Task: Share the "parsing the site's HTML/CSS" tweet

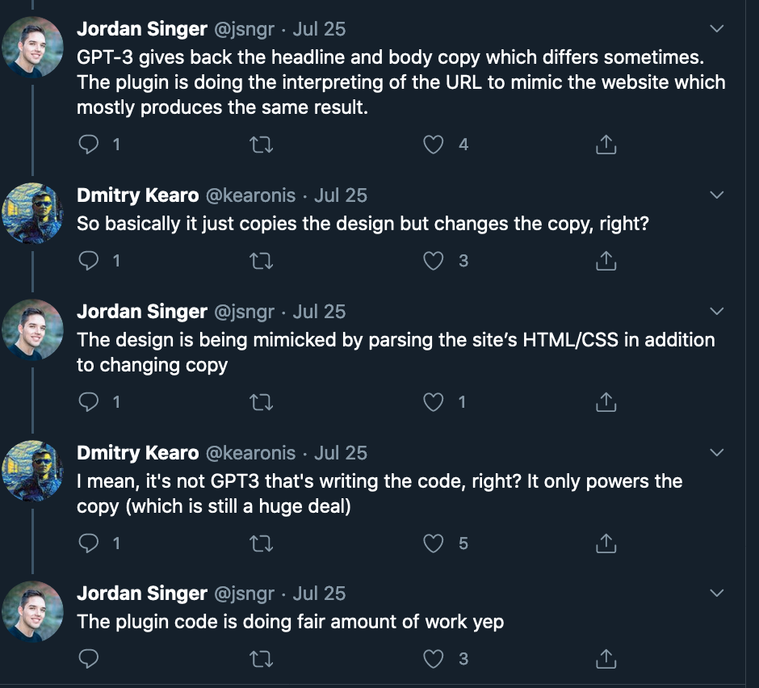Action: pos(606,401)
